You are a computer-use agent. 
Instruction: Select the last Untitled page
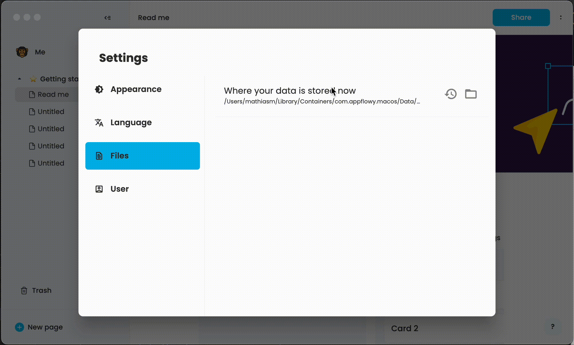[x=51, y=163]
